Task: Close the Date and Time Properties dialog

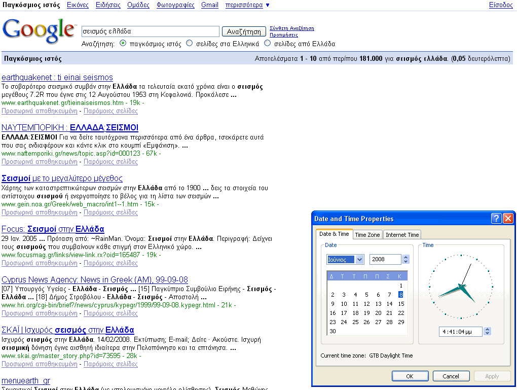Action: (508, 218)
